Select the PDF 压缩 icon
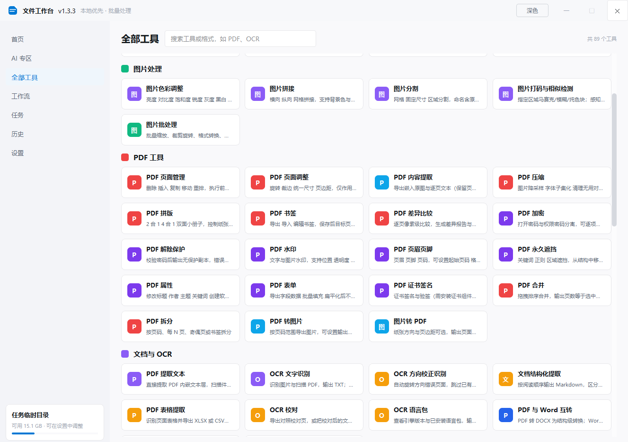628x442 pixels. (x=506, y=182)
